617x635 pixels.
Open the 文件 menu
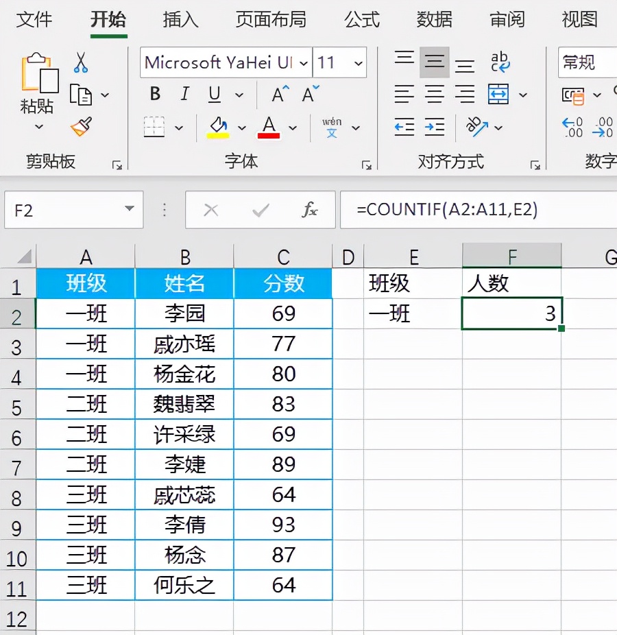click(x=34, y=19)
